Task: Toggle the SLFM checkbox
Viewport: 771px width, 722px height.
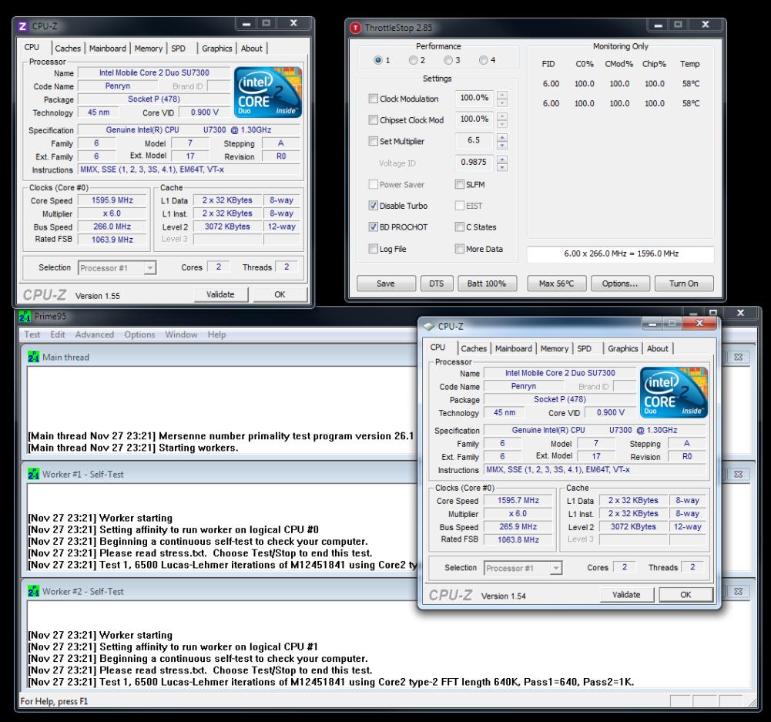Action: (x=460, y=184)
